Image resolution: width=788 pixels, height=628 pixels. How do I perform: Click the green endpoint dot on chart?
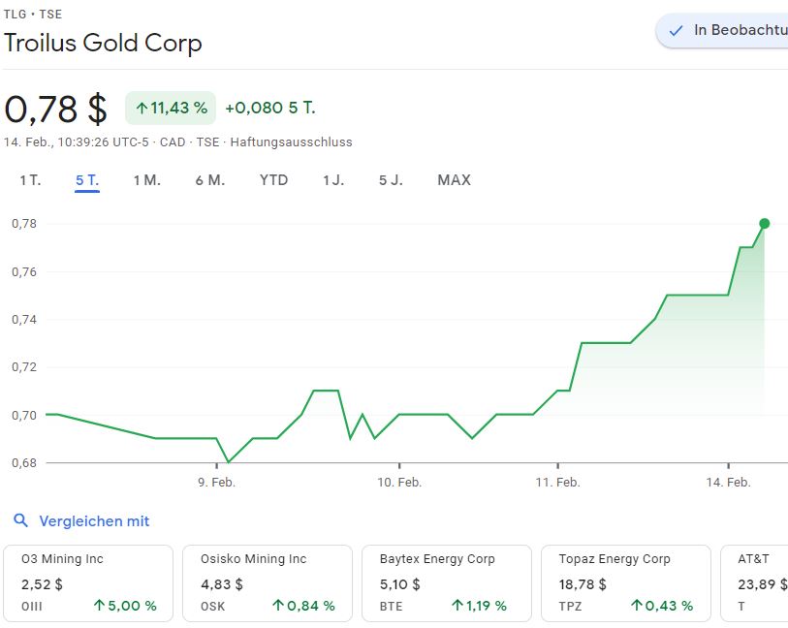[x=765, y=224]
